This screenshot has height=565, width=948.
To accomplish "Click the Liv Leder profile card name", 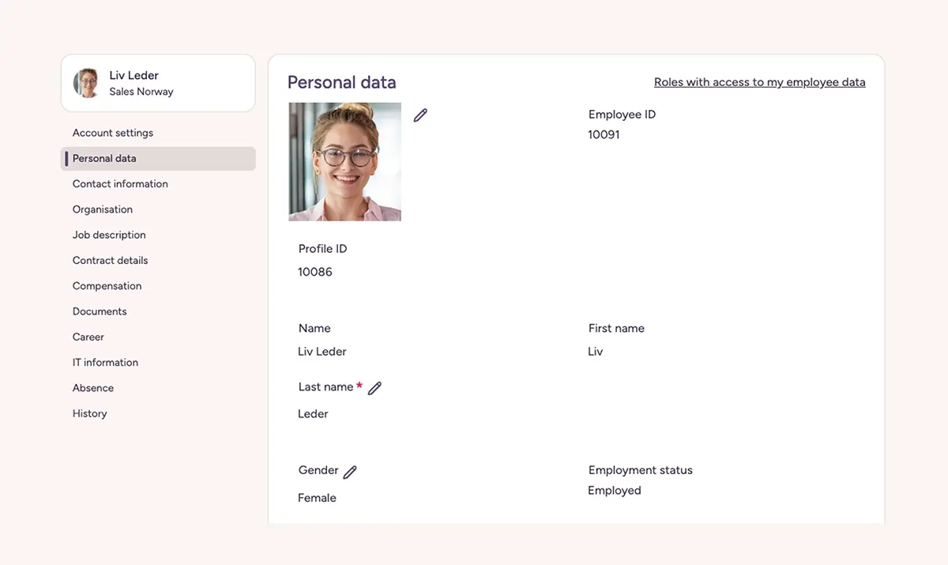I will (x=134, y=75).
